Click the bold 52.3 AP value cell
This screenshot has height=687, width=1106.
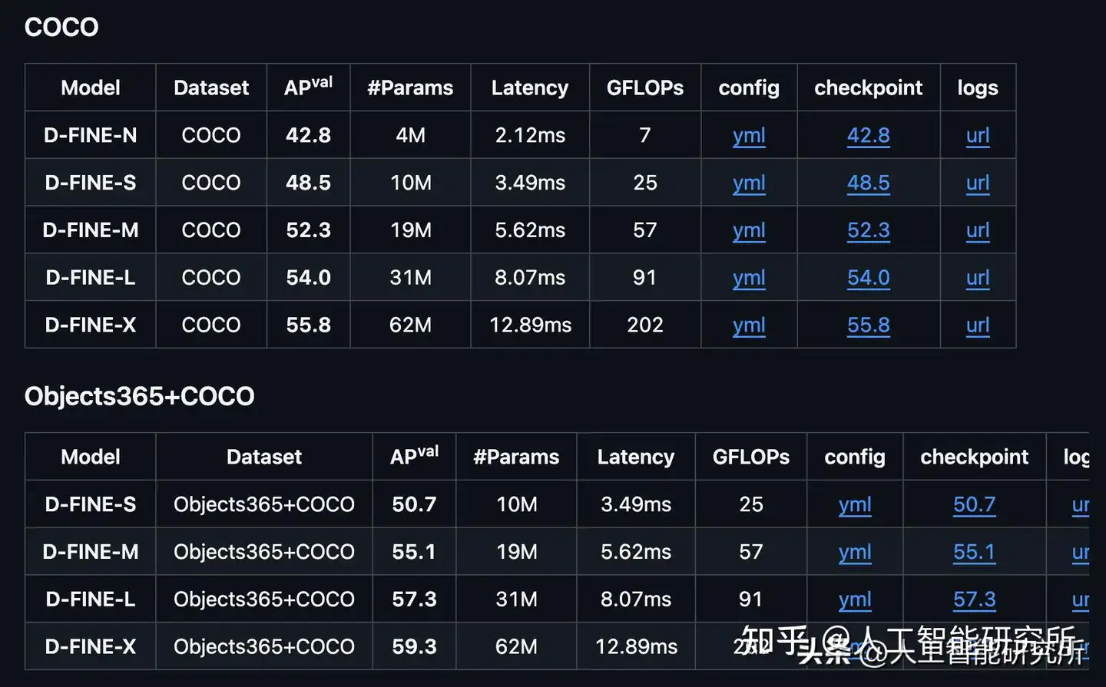click(308, 230)
